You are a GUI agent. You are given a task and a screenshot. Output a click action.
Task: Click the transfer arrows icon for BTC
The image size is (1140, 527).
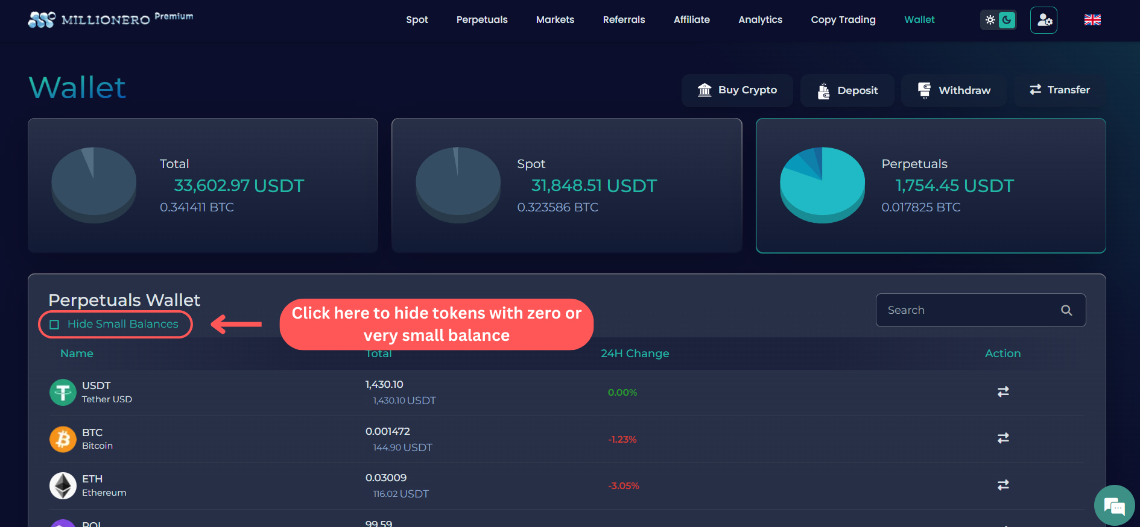point(1003,438)
